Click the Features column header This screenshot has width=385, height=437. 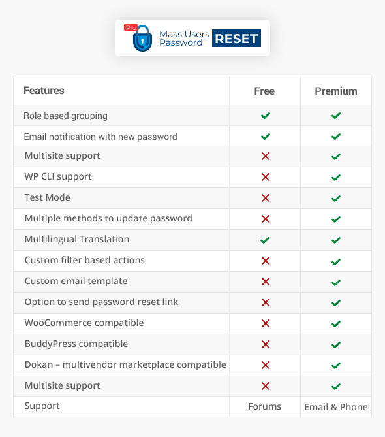(x=44, y=91)
